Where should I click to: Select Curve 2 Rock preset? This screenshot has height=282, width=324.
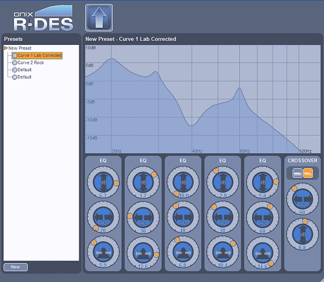28,63
